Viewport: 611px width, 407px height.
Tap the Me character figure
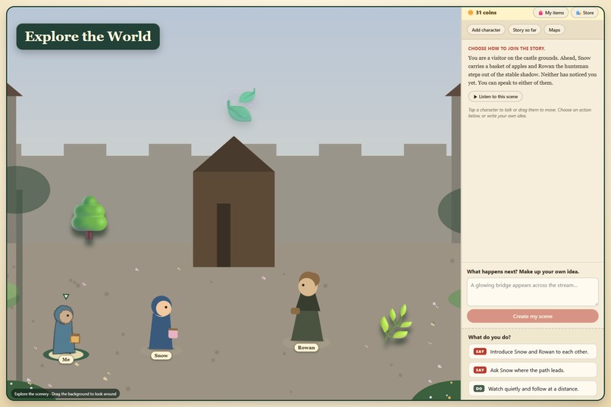point(65,330)
